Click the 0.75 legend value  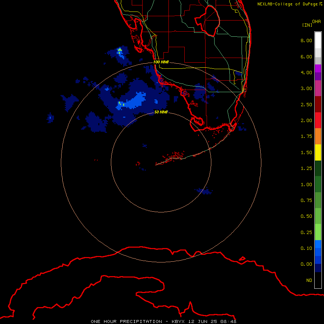tap(306, 201)
